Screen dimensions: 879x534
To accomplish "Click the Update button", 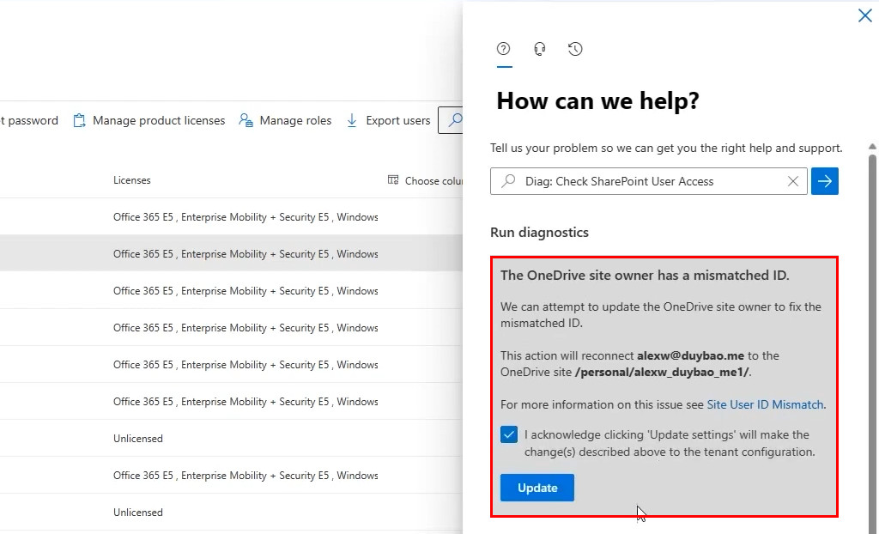I will tap(537, 488).
